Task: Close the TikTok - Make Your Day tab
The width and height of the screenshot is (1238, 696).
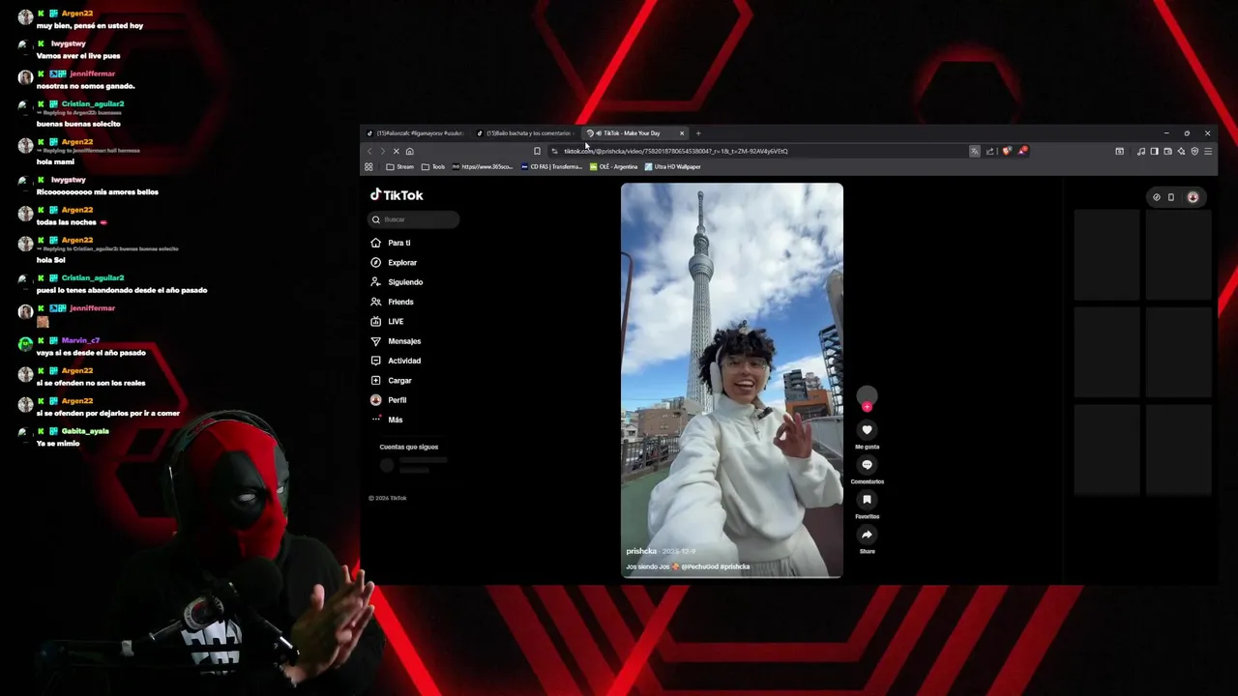Action: [x=682, y=133]
